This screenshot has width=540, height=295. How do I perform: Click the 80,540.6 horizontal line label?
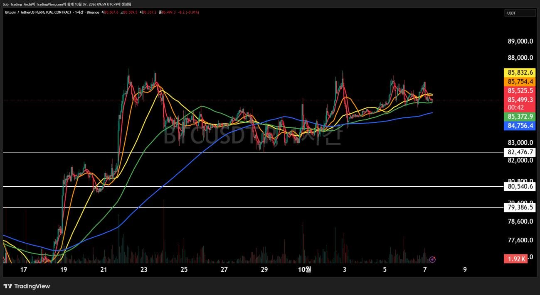pyautogui.click(x=519, y=187)
